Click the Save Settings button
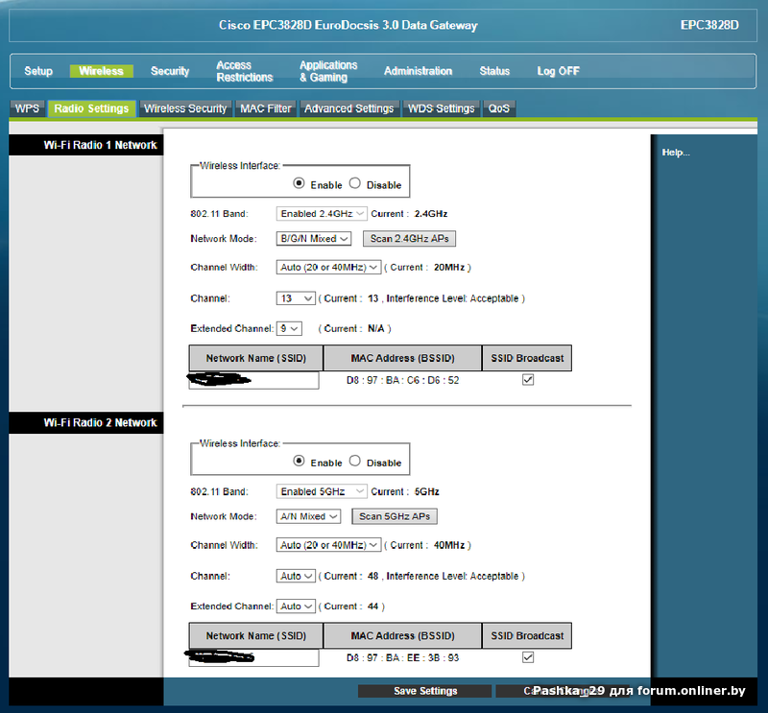 (x=424, y=691)
